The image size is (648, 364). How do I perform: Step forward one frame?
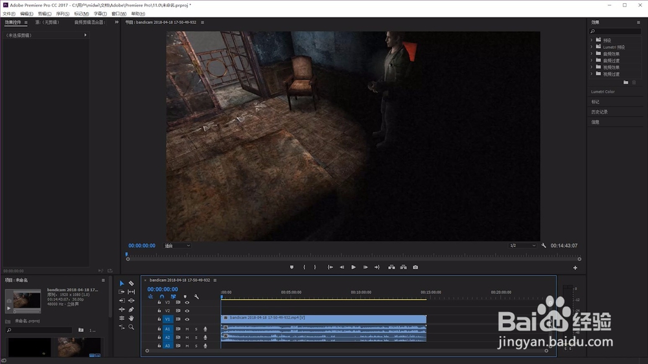pyautogui.click(x=365, y=267)
